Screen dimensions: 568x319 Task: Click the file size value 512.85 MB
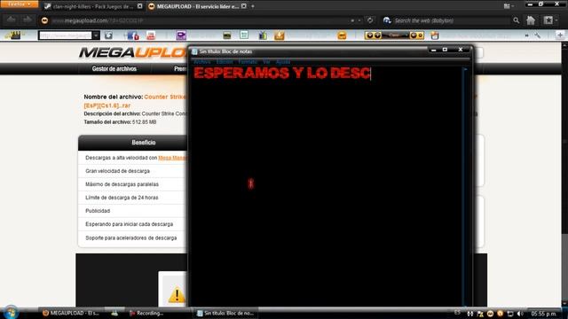[x=144, y=122]
